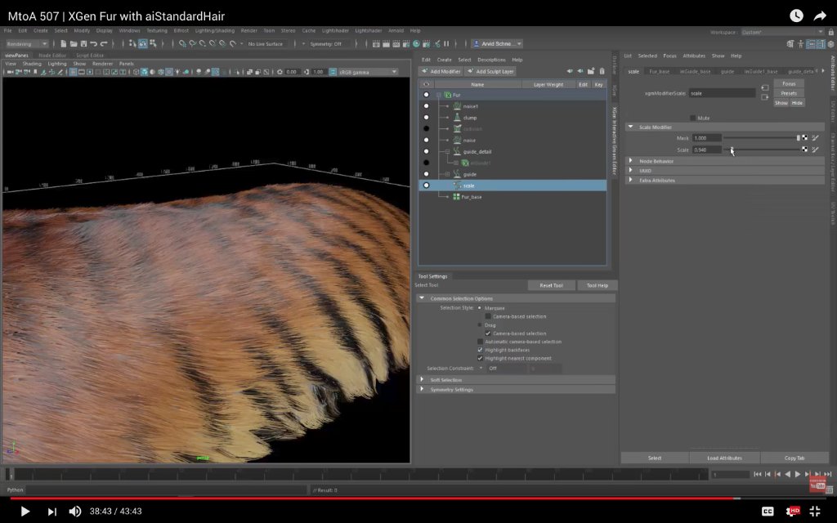Click the YouTube Share arrow icon

(x=820, y=16)
